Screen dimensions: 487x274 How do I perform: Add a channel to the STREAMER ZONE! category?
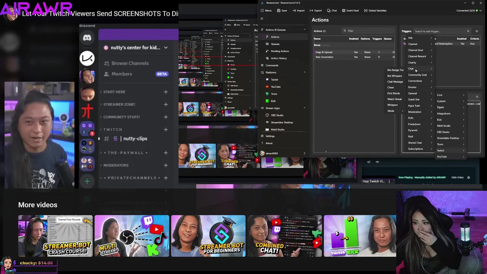coord(166,104)
